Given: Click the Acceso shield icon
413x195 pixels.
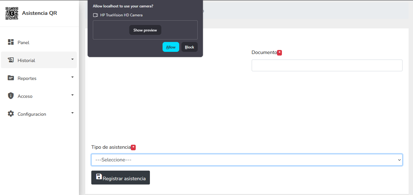Looking at the screenshot, I should tap(11, 96).
